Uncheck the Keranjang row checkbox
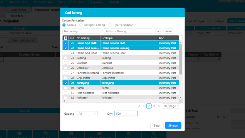The image size is (245, 138). click(66, 83)
